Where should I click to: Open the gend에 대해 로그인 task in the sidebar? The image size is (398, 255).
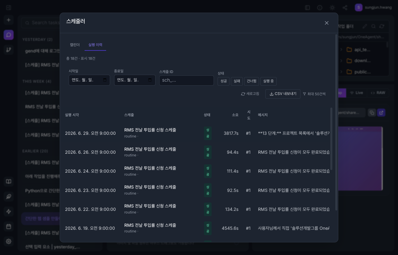[42, 51]
